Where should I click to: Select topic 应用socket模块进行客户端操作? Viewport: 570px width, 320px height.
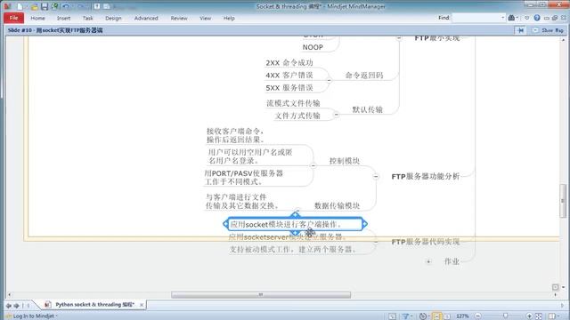[x=295, y=224]
